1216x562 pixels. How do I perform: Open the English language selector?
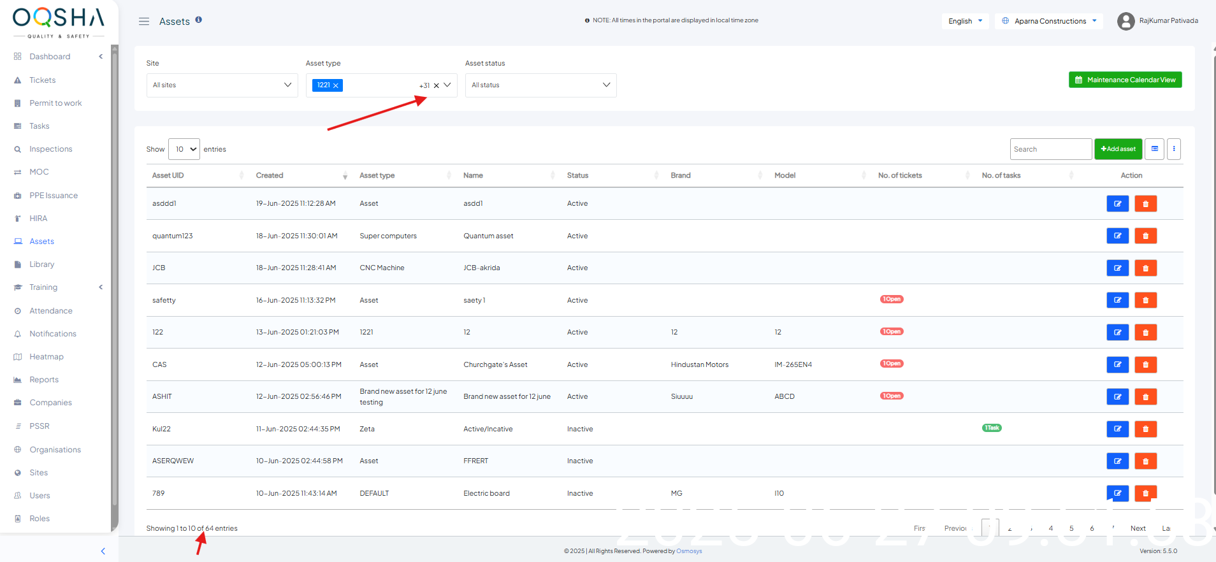click(965, 21)
